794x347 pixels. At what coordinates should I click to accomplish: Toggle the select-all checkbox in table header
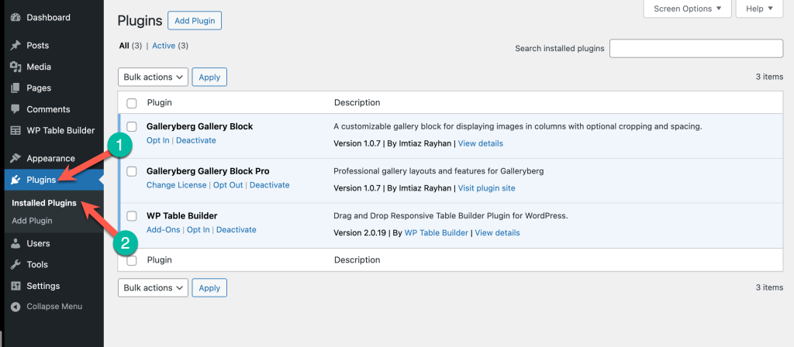[x=132, y=103]
